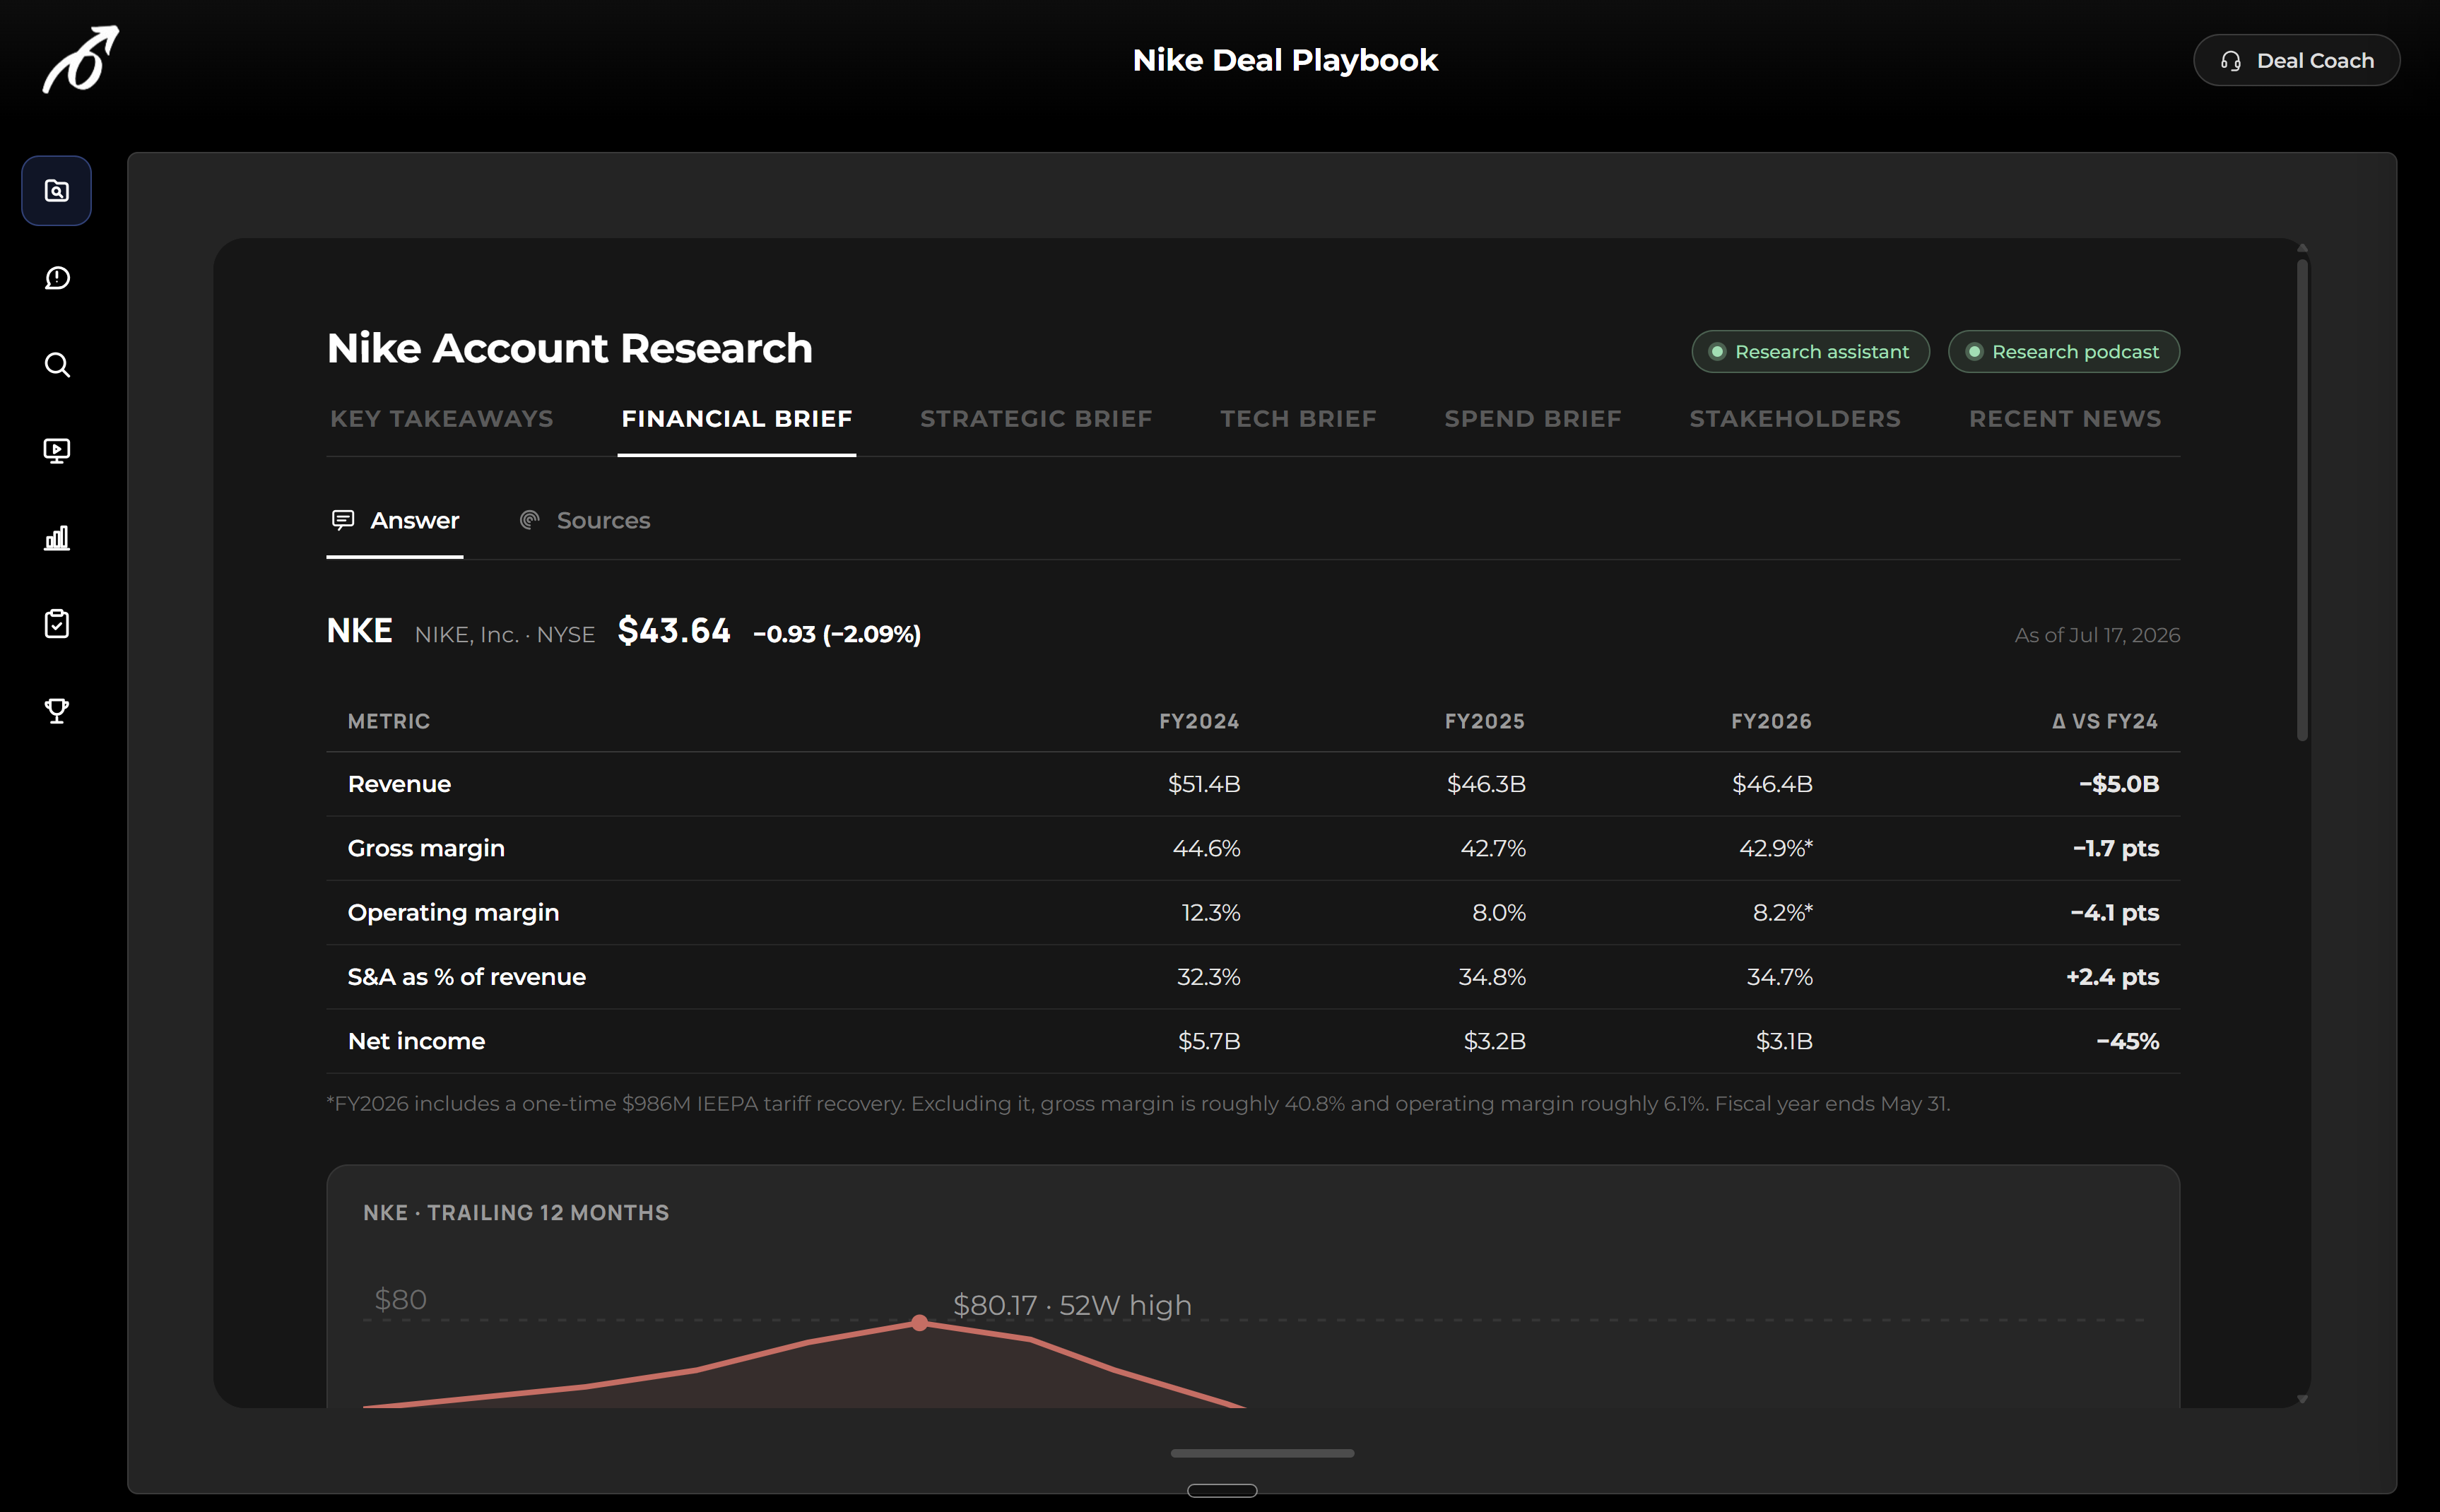Click the Δ VS FY24 column header
The width and height of the screenshot is (2440, 1512).
(2105, 721)
